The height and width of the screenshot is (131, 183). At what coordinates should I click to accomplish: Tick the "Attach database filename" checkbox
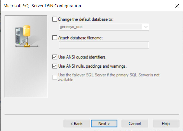(x=55, y=37)
